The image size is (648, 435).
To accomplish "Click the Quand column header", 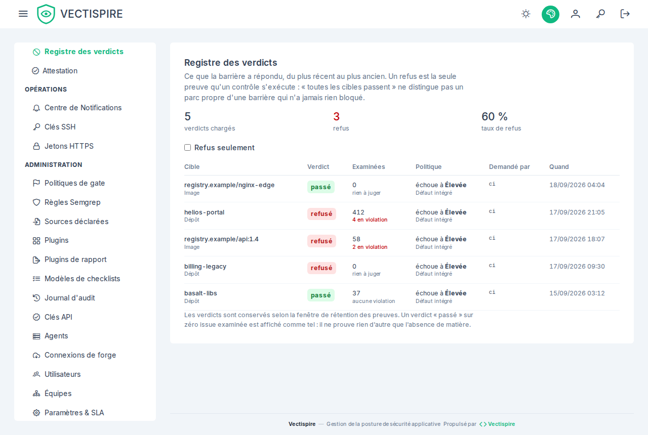I will 559,167.
